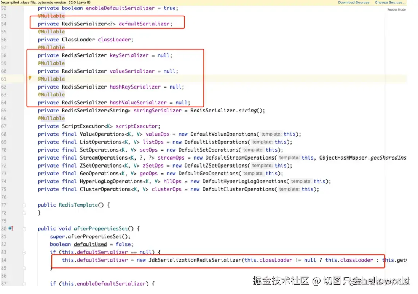Collapse the RedisTemplate() constructor fold marker
This screenshot has width=418, height=294.
[24, 205]
